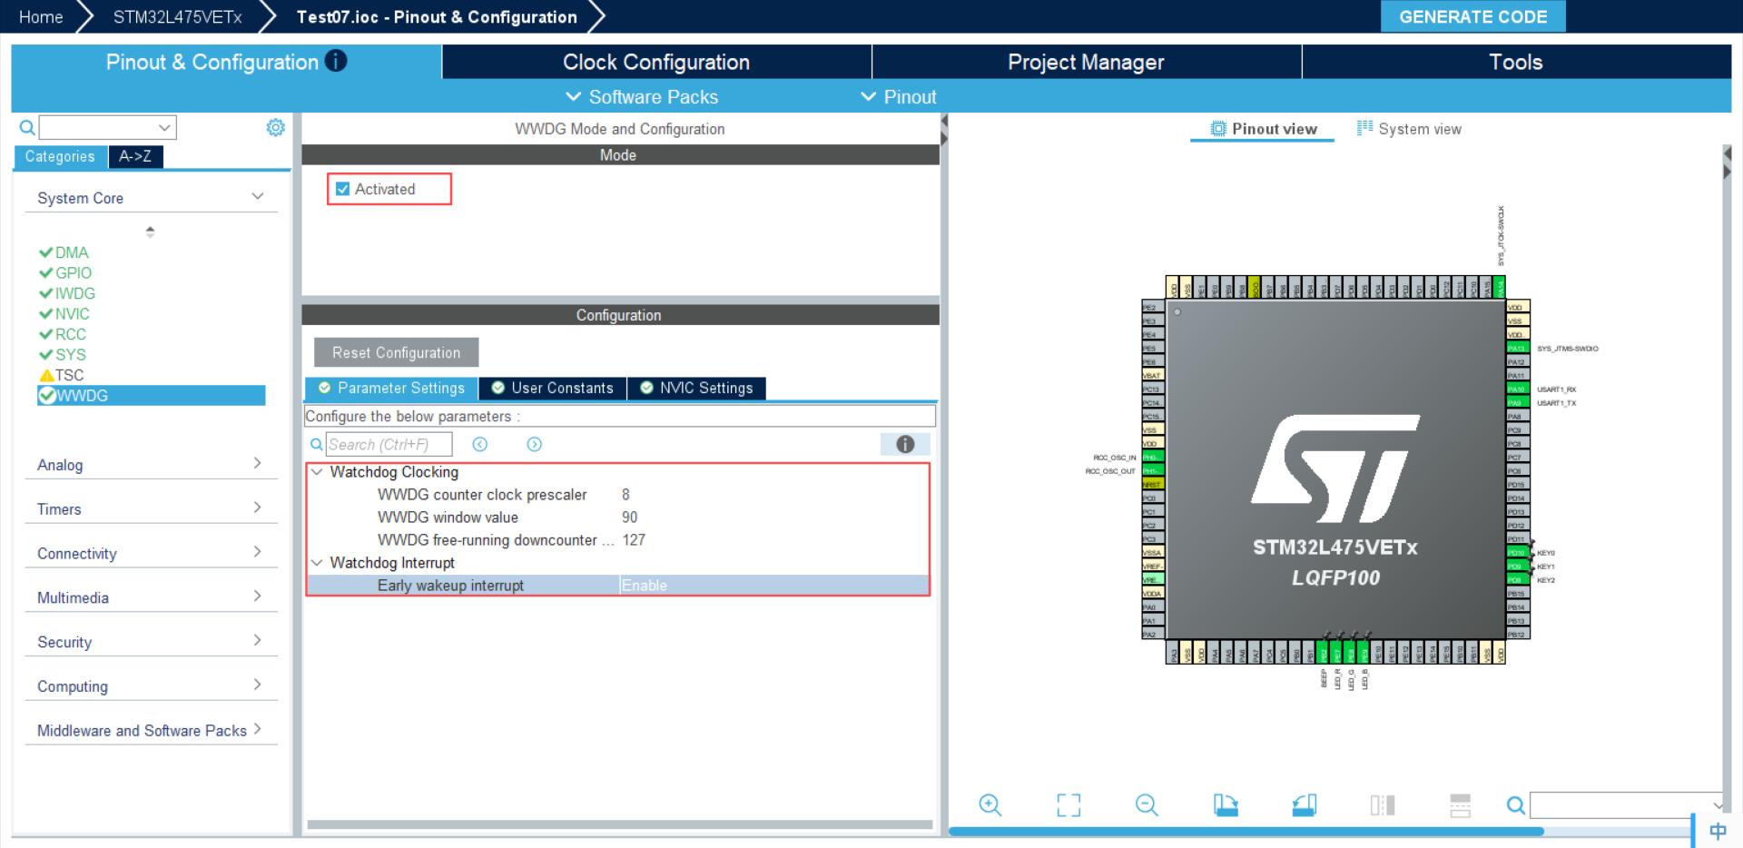1743x848 pixels.
Task: Collapse the Watchdog Interrupt group
Action: [x=317, y=563]
